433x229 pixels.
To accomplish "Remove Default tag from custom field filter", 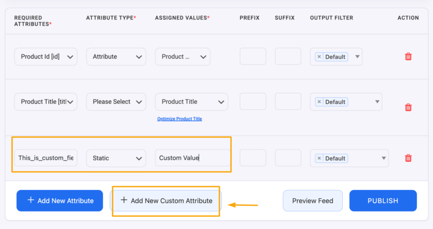I will pyautogui.click(x=319, y=158).
